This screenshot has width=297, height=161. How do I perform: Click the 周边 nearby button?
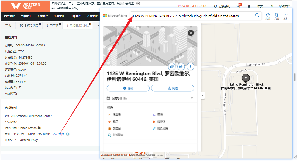coord(172,88)
